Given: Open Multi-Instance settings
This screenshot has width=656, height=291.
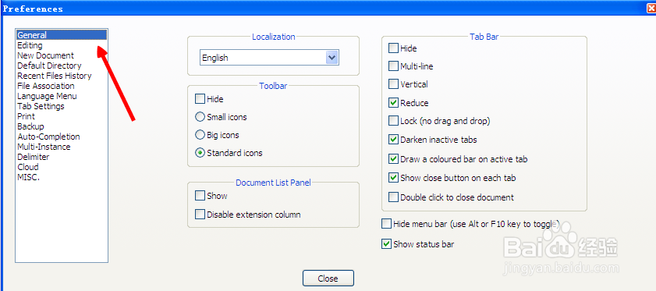Looking at the screenshot, I should 44,147.
